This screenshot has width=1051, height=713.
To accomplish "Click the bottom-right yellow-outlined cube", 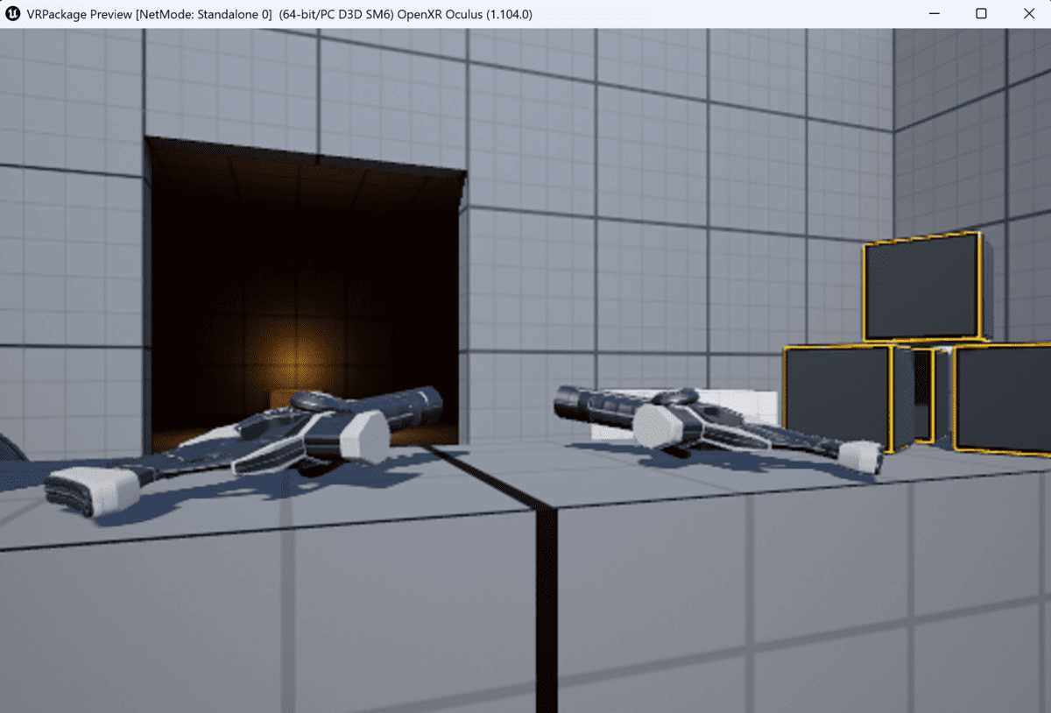I will coord(1001,399).
